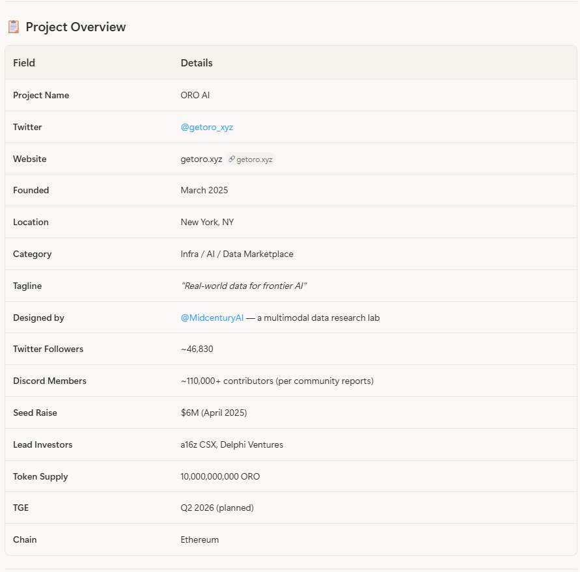This screenshot has height=572, width=580.
Task: Select the Ethereum value
Action: tap(200, 539)
